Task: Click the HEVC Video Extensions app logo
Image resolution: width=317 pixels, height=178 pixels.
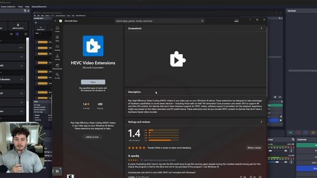Action: [x=93, y=46]
